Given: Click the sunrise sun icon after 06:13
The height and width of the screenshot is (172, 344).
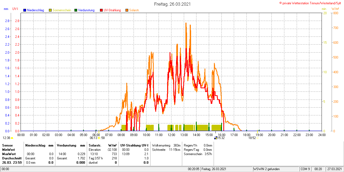Looking at the screenshot, I should (99, 138).
